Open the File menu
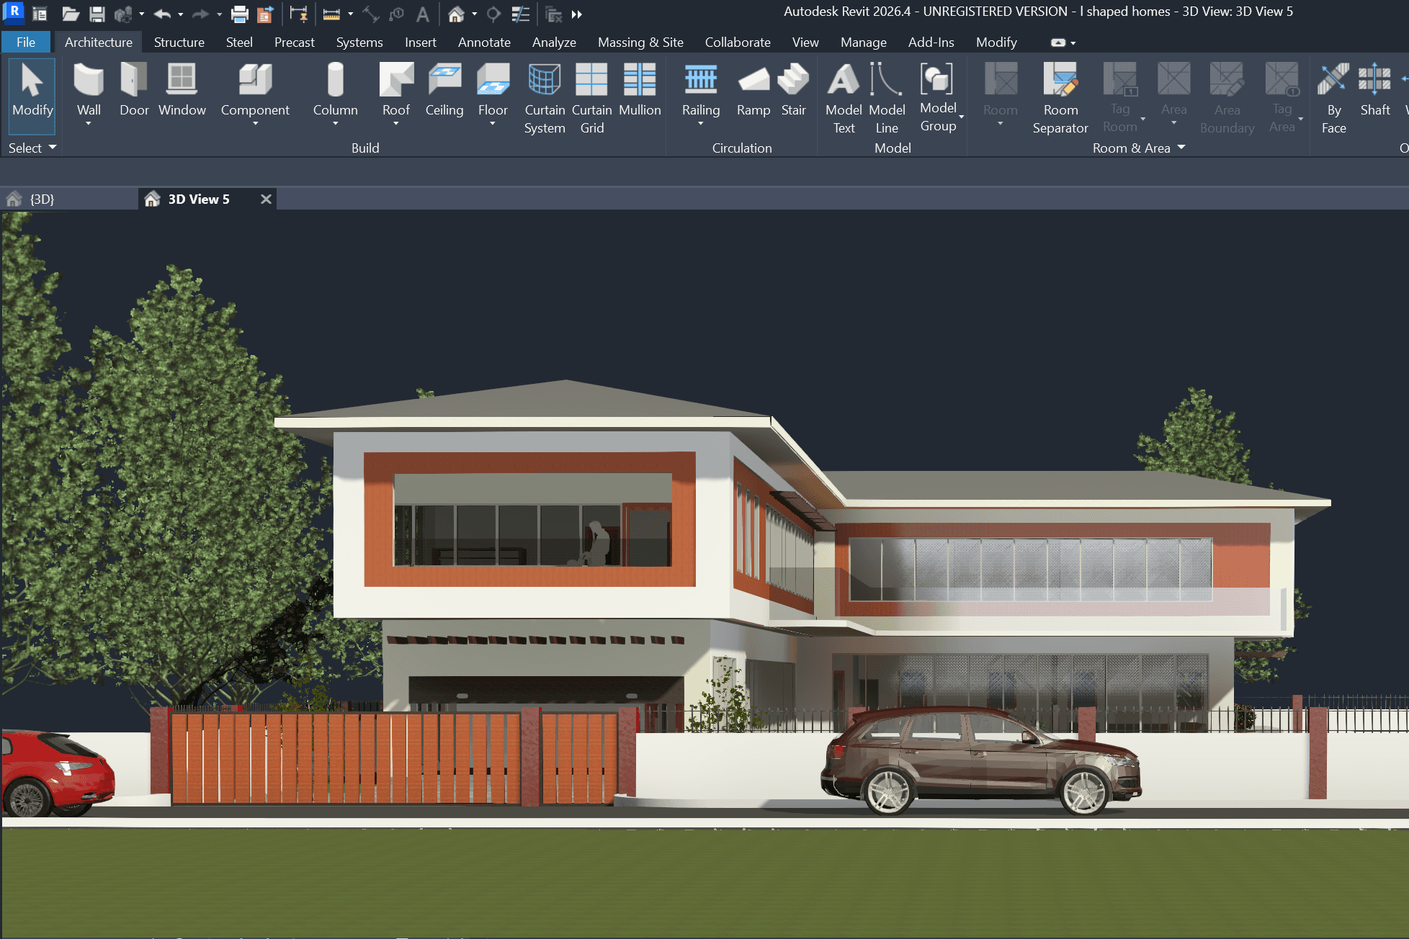Screen dimensions: 1409x939 pos(26,42)
